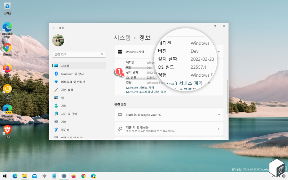Click the 에디션 label text

tap(130, 63)
